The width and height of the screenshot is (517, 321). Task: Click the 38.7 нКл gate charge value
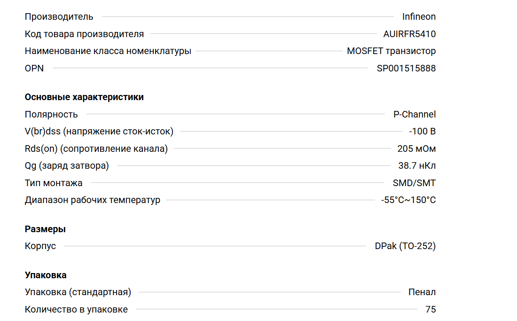point(417,165)
